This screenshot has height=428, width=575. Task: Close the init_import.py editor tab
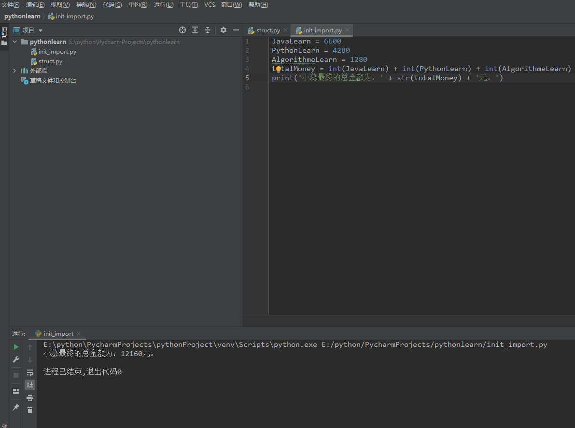(347, 30)
